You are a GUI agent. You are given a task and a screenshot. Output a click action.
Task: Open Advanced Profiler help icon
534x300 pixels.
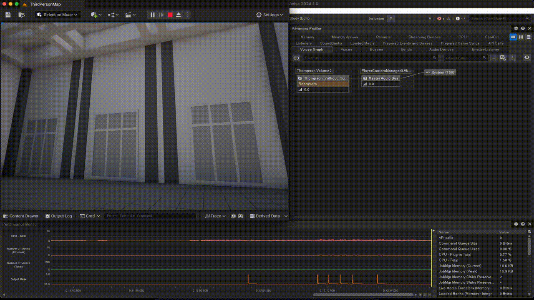[523, 28]
